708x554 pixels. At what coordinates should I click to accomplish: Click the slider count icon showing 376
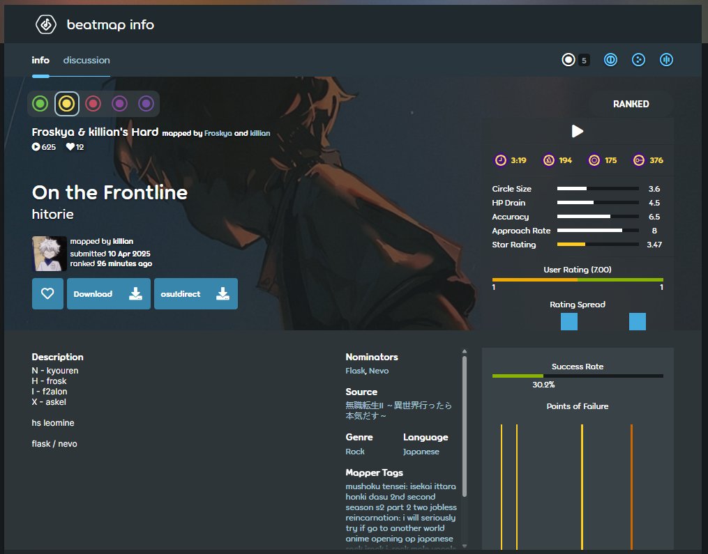pos(639,160)
